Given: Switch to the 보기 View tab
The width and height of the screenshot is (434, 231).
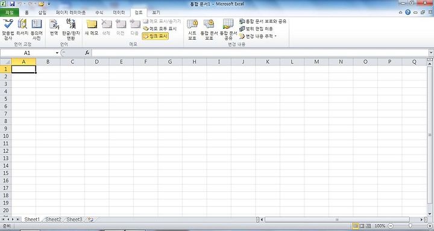Looking at the screenshot, I should pos(156,13).
